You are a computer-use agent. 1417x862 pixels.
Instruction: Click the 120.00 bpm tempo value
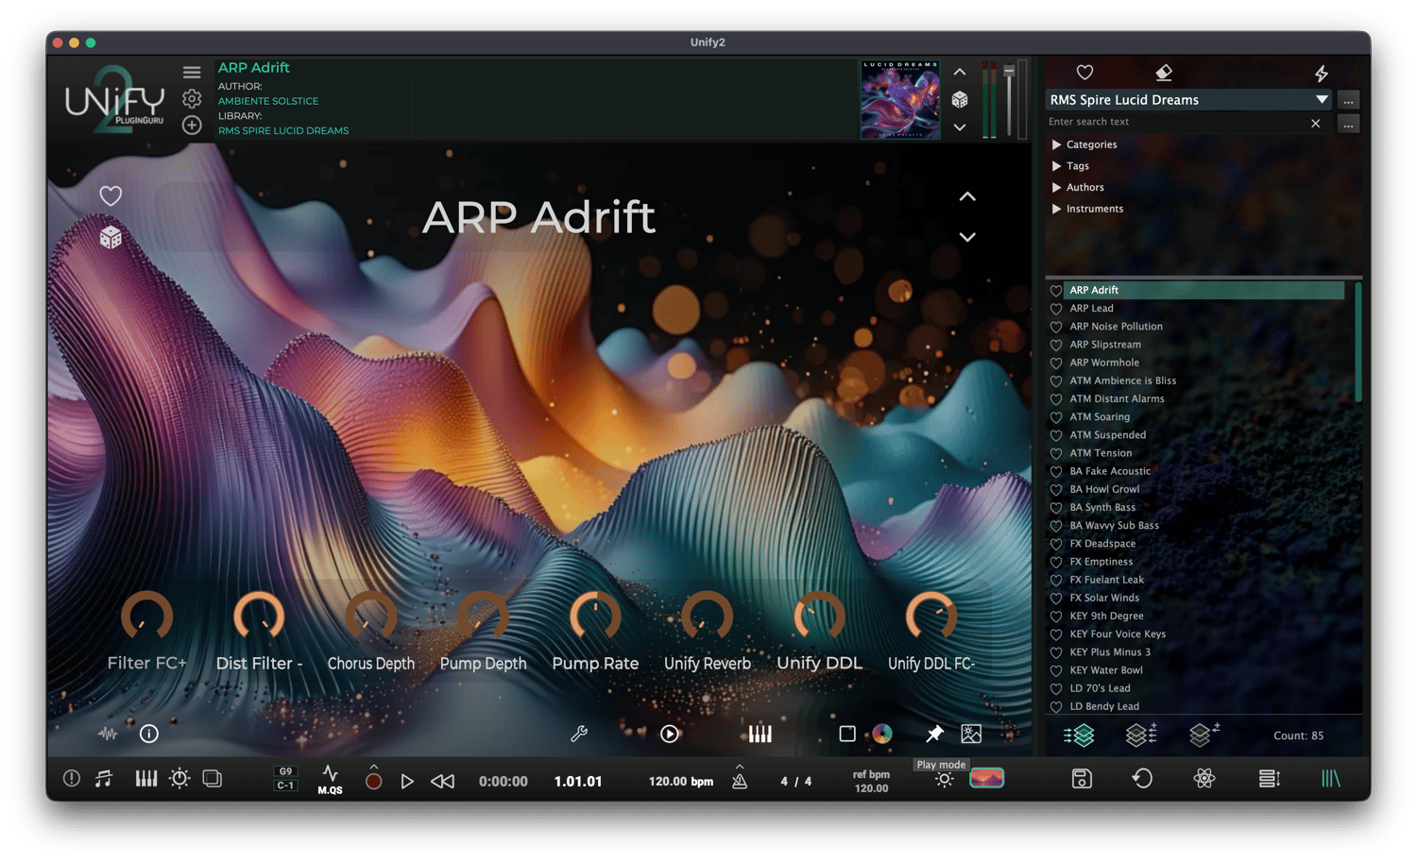680,782
